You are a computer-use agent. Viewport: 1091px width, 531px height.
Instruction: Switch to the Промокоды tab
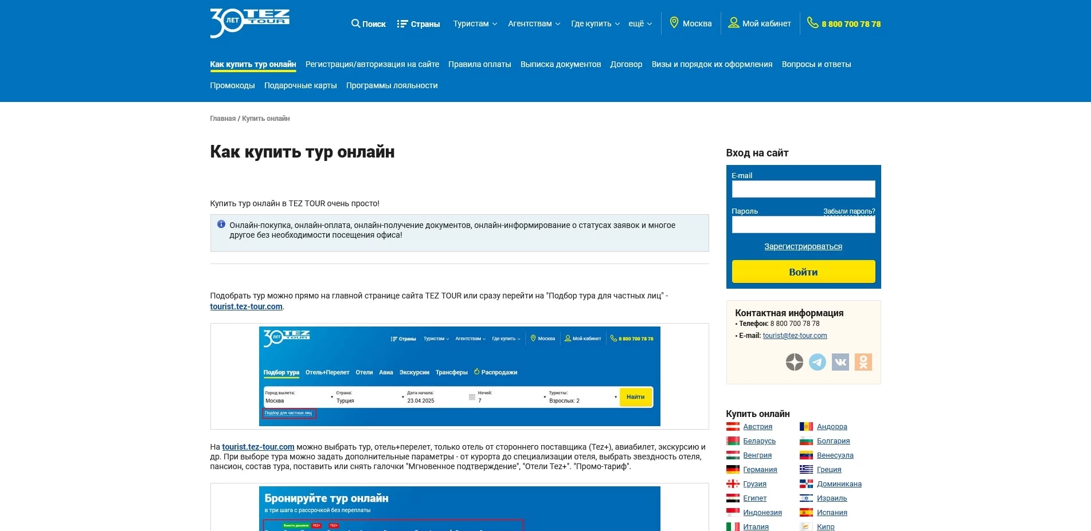click(x=232, y=85)
